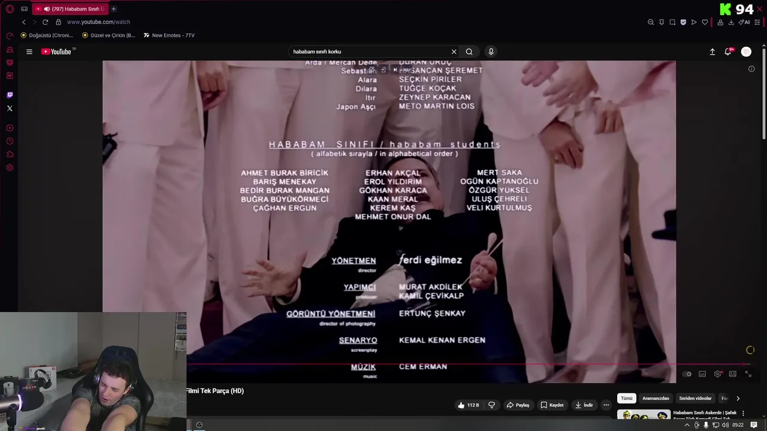
Task: Open browser downloads icon
Action: tap(731, 22)
